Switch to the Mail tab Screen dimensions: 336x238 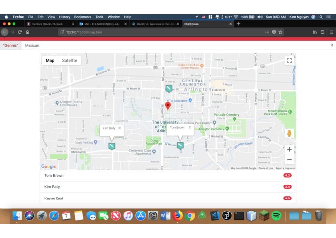click(102, 24)
